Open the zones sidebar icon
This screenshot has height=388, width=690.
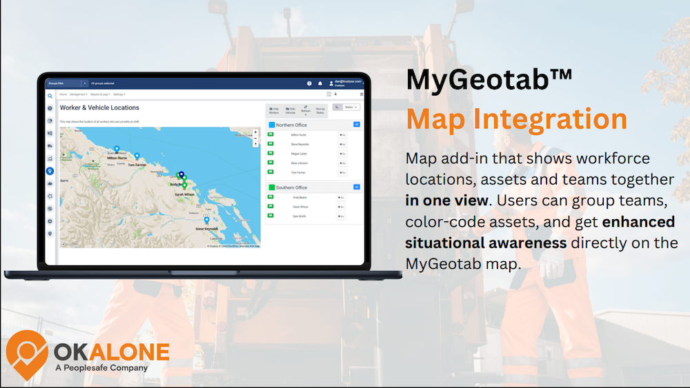pyautogui.click(x=50, y=196)
